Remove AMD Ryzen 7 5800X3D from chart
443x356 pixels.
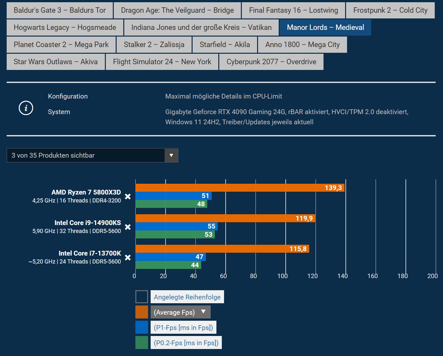click(128, 196)
